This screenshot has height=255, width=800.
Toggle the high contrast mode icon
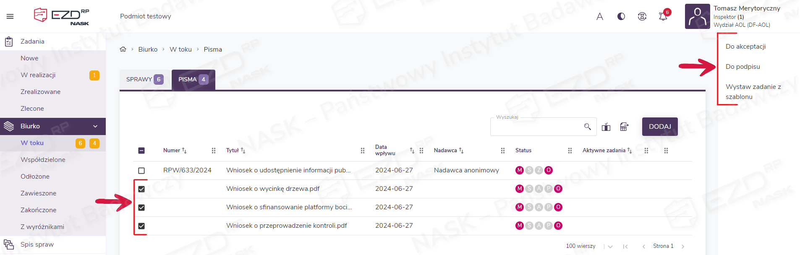(621, 16)
